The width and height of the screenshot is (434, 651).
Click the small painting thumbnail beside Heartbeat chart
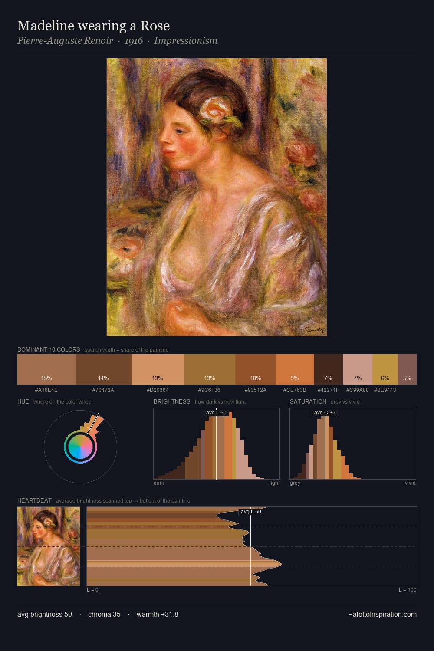click(49, 546)
